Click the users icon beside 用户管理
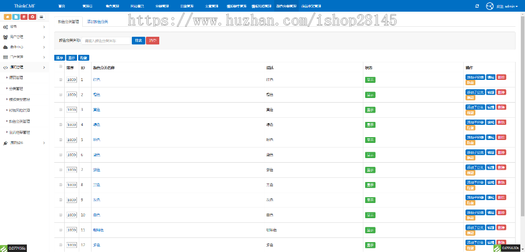 (5, 37)
